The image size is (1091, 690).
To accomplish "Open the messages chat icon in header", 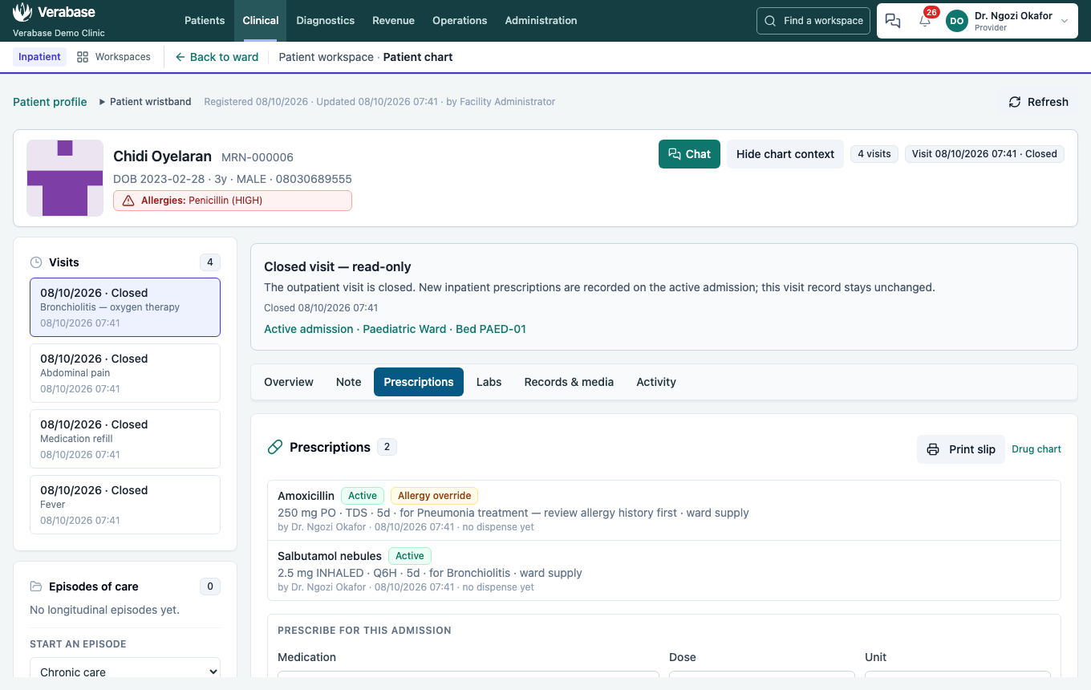I will pos(893,22).
